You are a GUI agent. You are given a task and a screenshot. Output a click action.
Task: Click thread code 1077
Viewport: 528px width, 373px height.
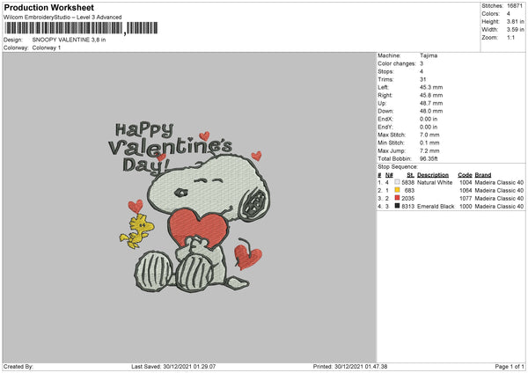pyautogui.click(x=466, y=198)
